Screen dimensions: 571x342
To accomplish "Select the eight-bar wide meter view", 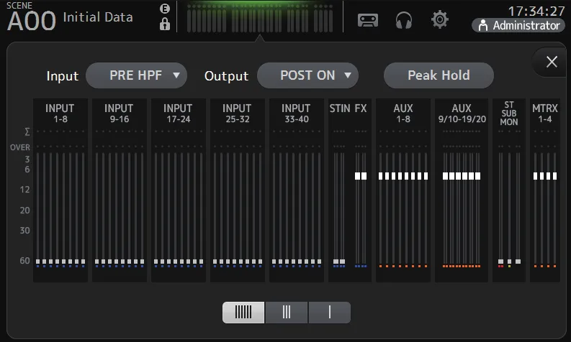I will pyautogui.click(x=243, y=313).
